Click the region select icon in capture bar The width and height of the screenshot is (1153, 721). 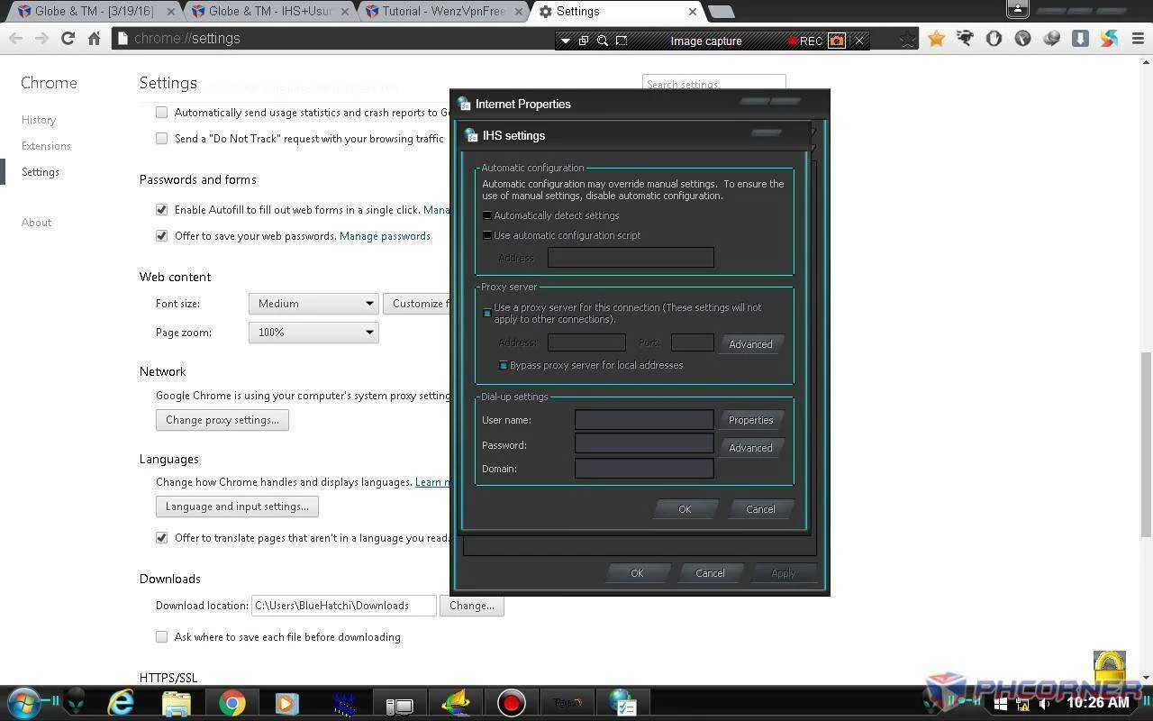click(622, 41)
